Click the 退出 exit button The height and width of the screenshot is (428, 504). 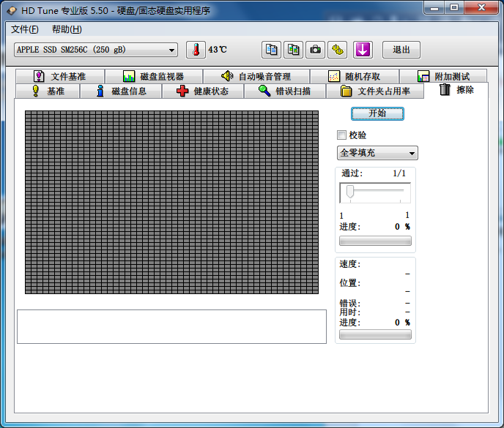coord(401,50)
